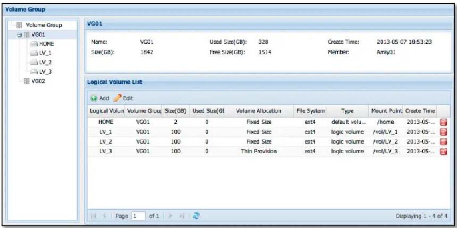The height and width of the screenshot is (228, 457).
Task: Click the free size value 1514
Action: (265, 53)
